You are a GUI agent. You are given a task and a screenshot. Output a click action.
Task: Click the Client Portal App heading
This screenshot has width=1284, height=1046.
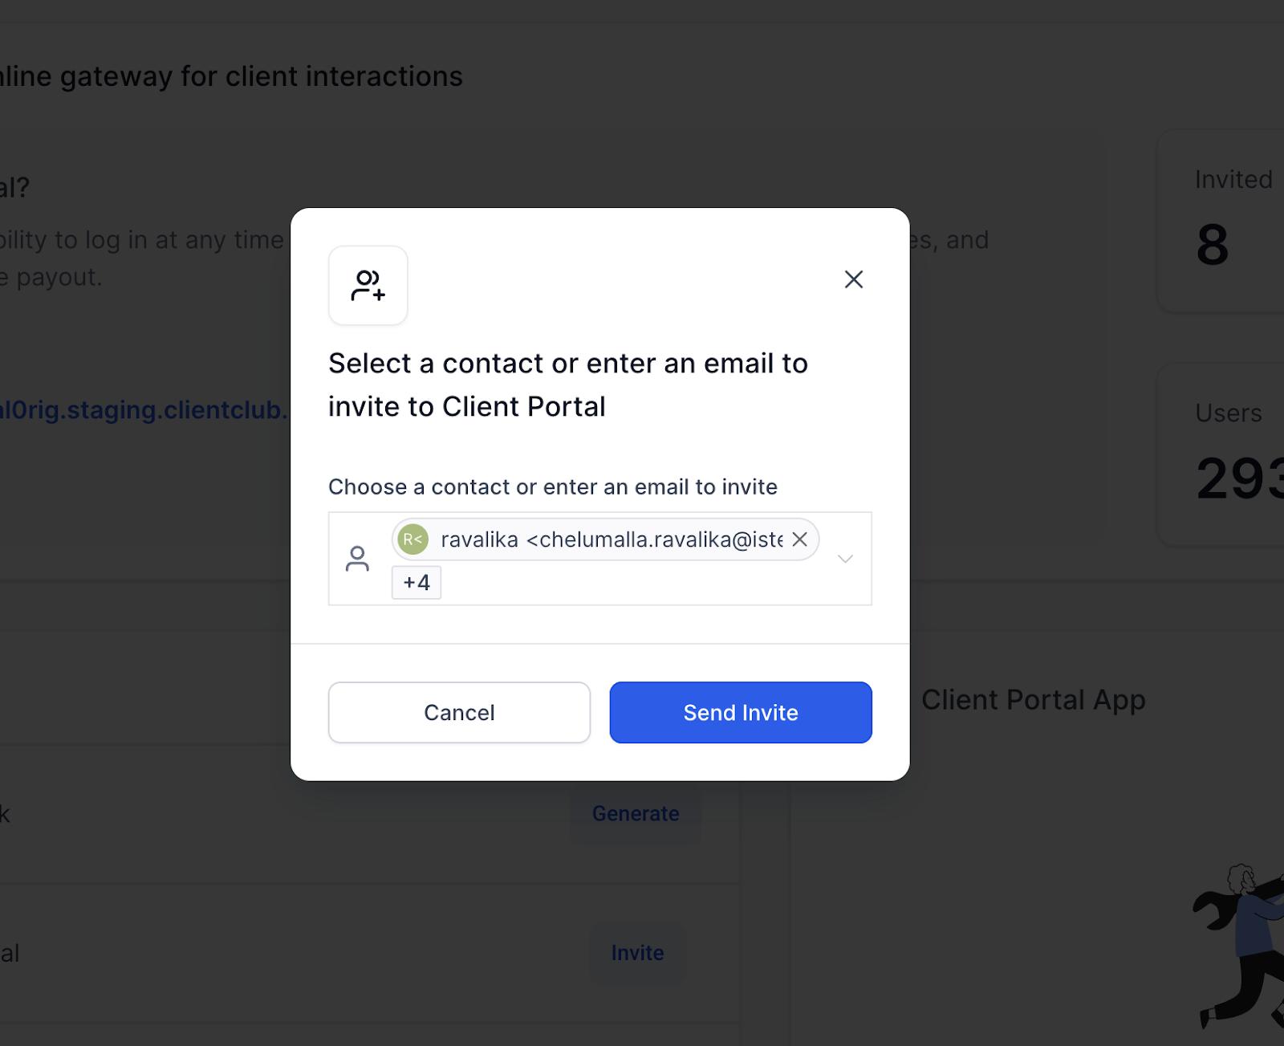pos(1034,700)
